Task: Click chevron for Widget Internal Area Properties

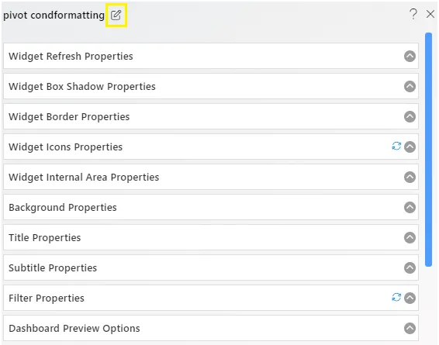Action: pos(410,177)
